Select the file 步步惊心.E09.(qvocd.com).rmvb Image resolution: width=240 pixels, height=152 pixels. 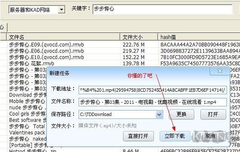(47, 45)
